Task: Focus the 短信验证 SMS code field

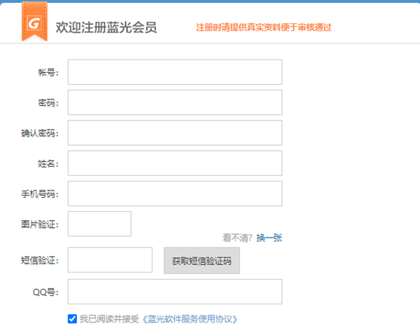Action: pyautogui.click(x=110, y=260)
